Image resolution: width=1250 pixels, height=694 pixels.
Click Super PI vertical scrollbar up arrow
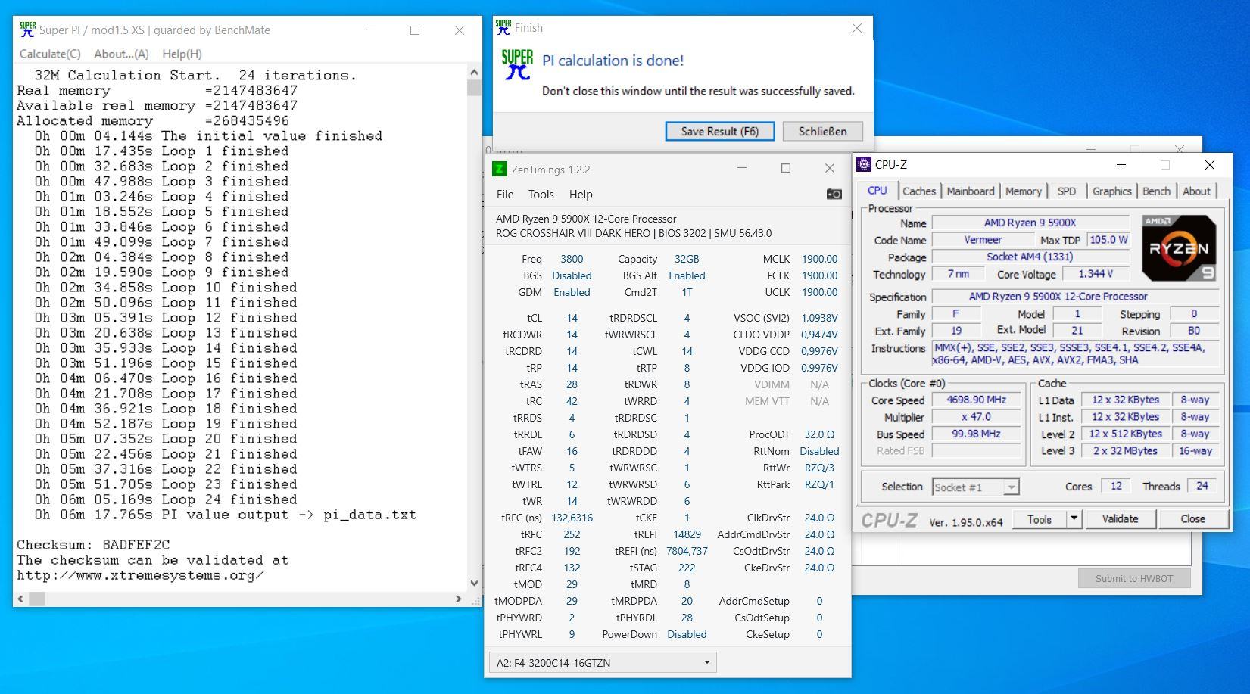point(474,72)
